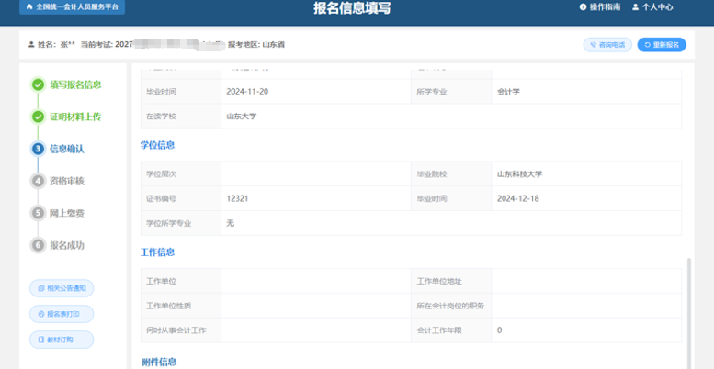This screenshot has width=714, height=369.
Task: Click graduation date 2024-11-20
Action: pyautogui.click(x=247, y=92)
